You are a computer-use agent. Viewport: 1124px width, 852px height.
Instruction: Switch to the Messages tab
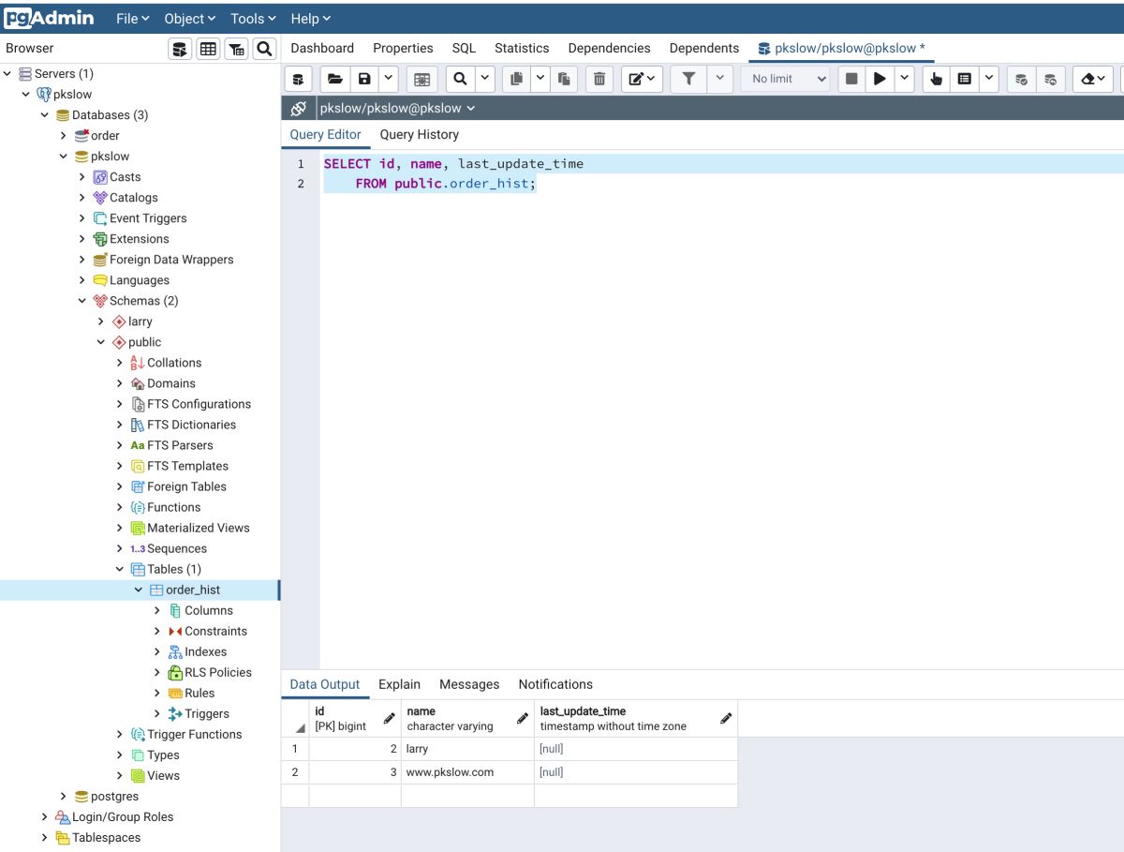(469, 684)
